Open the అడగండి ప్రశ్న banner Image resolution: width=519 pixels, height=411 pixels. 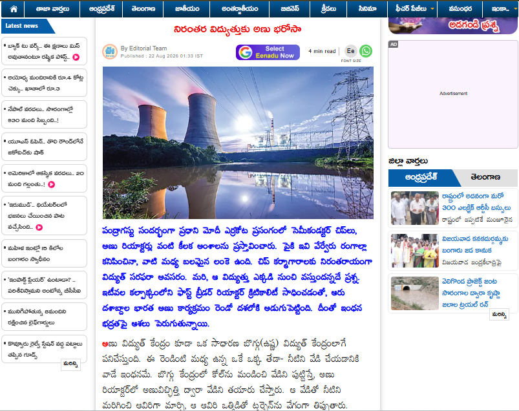tap(453, 26)
